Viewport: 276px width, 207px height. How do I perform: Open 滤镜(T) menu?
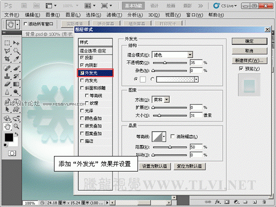(114, 15)
